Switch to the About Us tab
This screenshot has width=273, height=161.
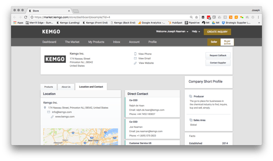[x=66, y=87]
